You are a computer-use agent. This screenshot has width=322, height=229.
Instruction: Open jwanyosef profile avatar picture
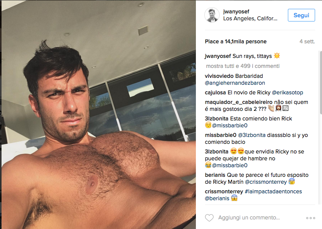click(x=212, y=15)
